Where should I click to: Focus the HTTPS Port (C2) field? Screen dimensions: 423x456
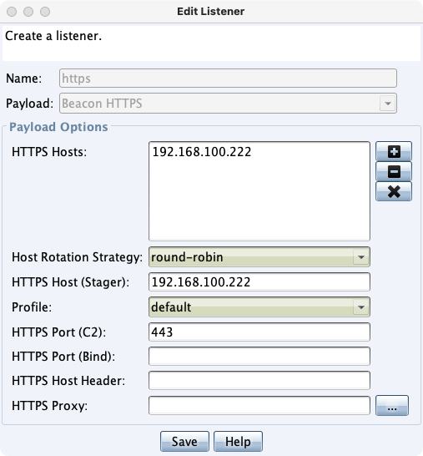pyautogui.click(x=259, y=332)
